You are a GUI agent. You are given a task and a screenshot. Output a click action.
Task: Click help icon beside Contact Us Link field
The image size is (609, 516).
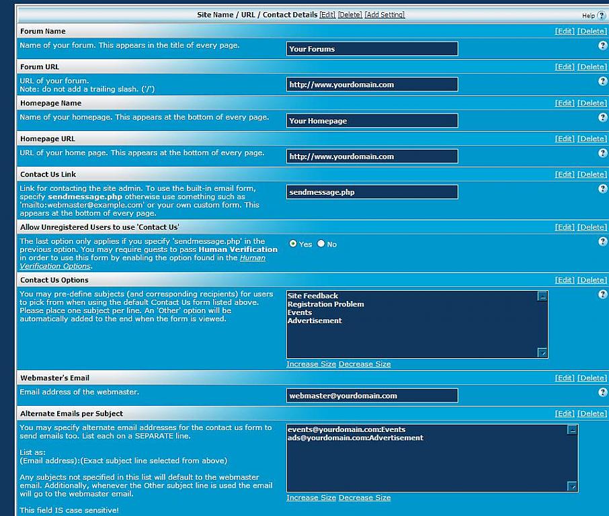click(602, 188)
